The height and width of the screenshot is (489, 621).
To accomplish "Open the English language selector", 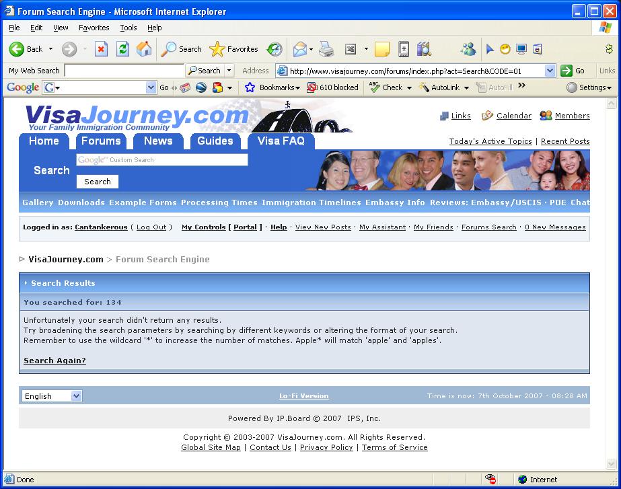I will pyautogui.click(x=52, y=396).
